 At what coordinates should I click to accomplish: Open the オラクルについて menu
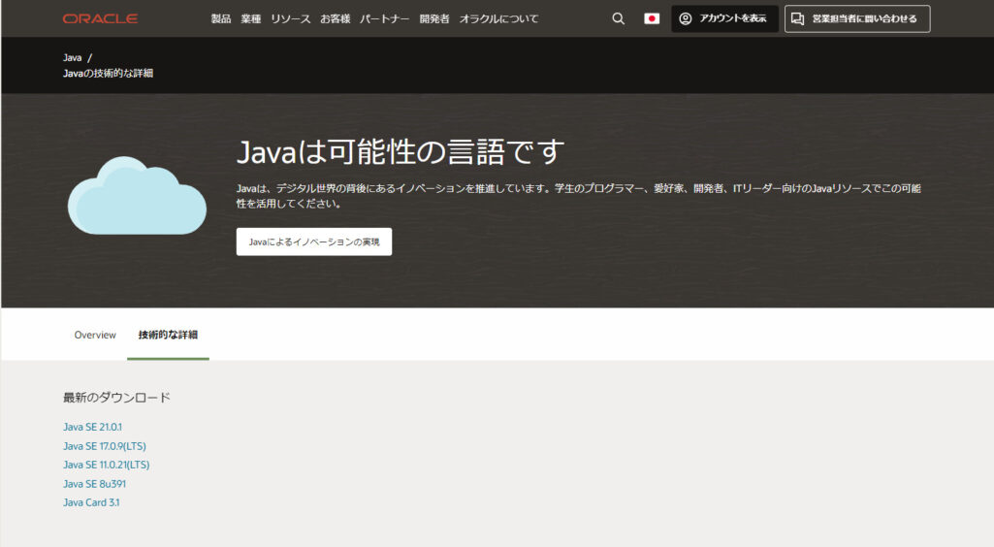point(498,19)
